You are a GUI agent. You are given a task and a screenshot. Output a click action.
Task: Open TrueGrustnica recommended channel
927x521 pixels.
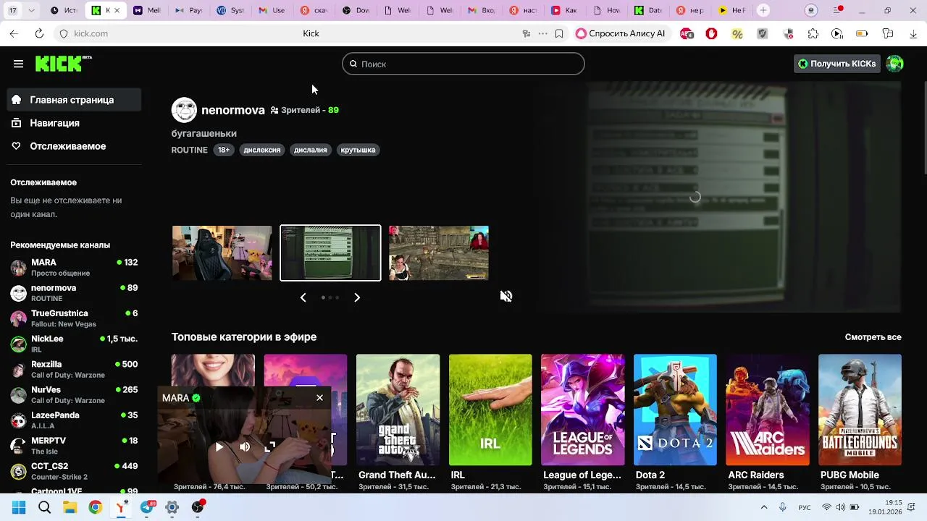click(74, 318)
